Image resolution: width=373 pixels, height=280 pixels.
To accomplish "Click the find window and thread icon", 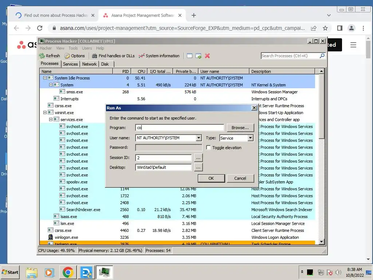I will [x=199, y=56].
